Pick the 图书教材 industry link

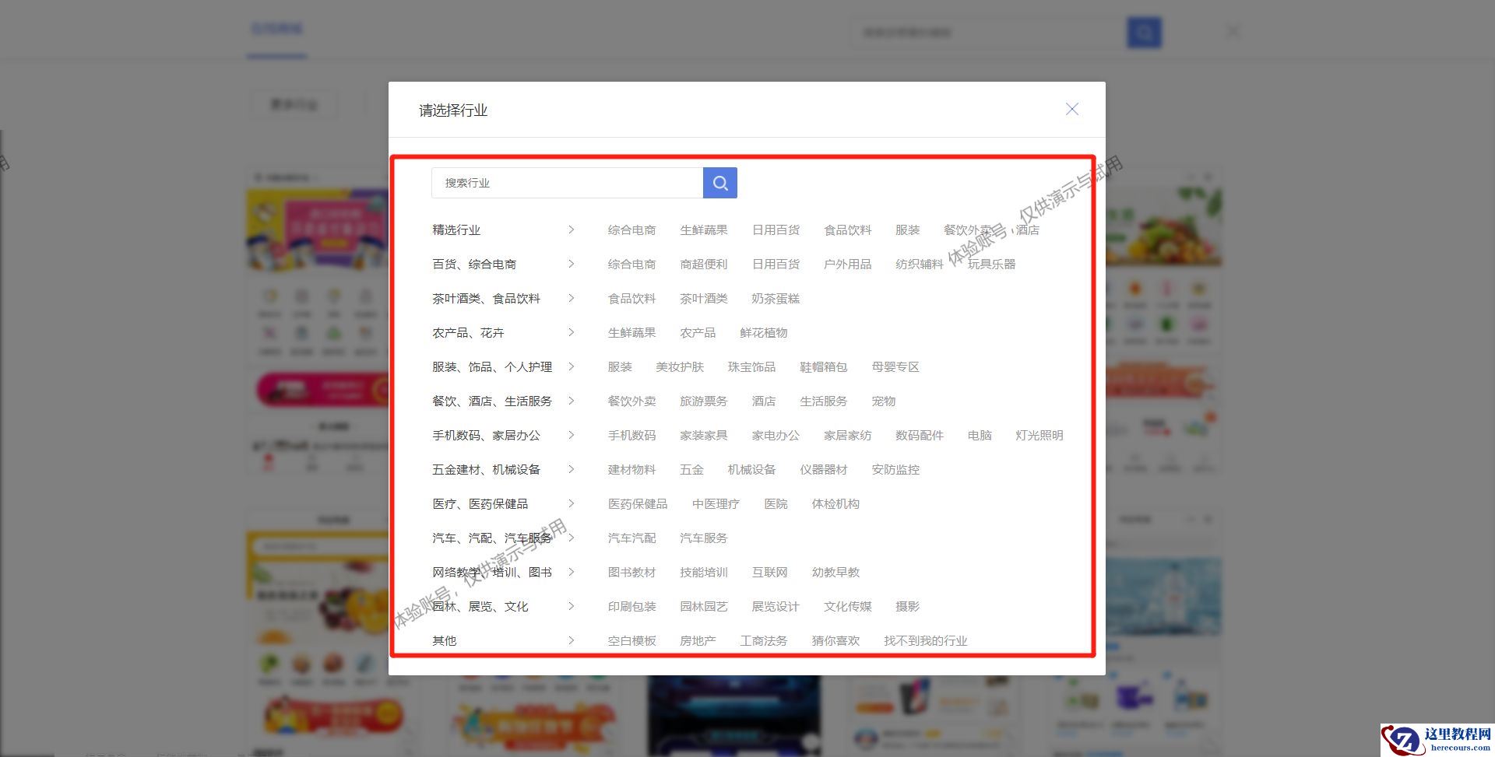pos(631,573)
